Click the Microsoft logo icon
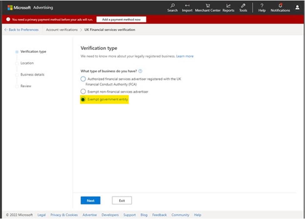The height and width of the screenshot is (219, 305). coord(10,8)
